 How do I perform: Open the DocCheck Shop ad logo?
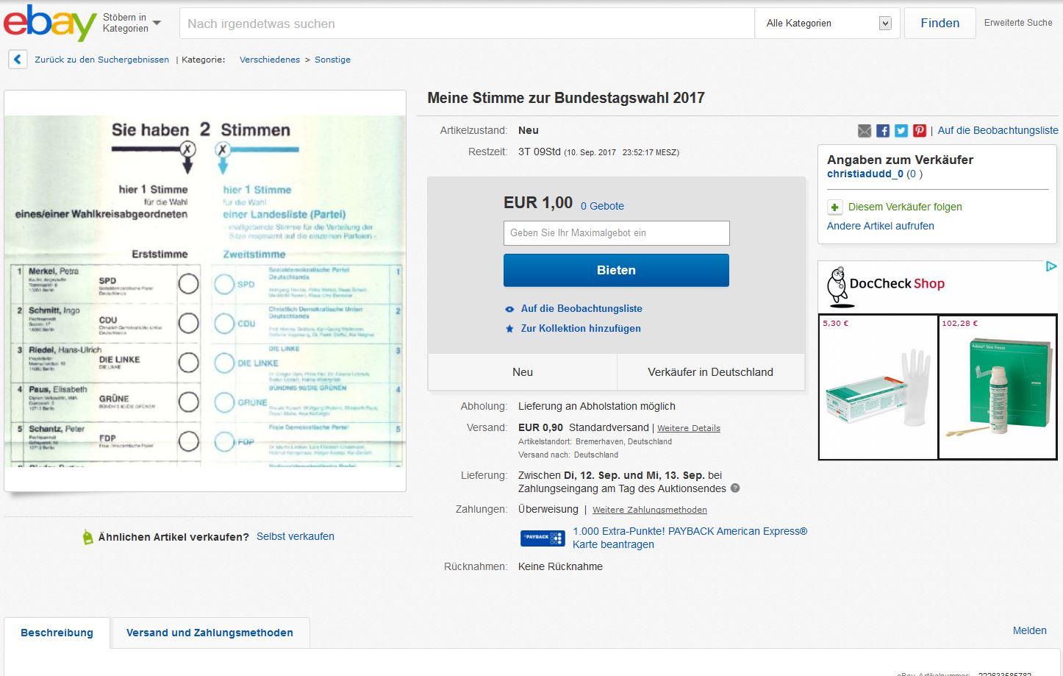pyautogui.click(x=885, y=287)
